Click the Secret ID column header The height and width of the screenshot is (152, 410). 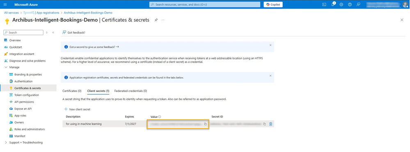click(217, 116)
